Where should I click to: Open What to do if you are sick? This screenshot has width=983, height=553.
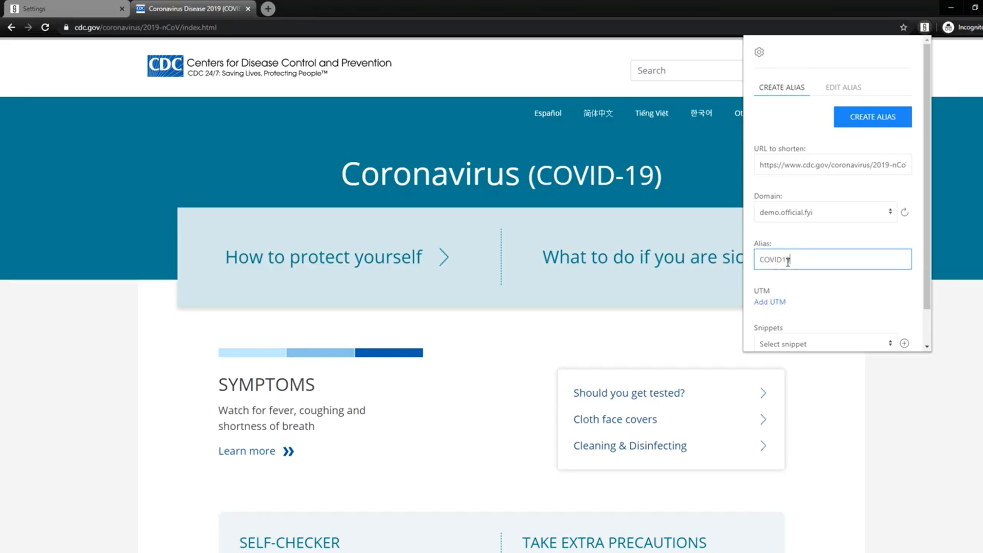[643, 257]
